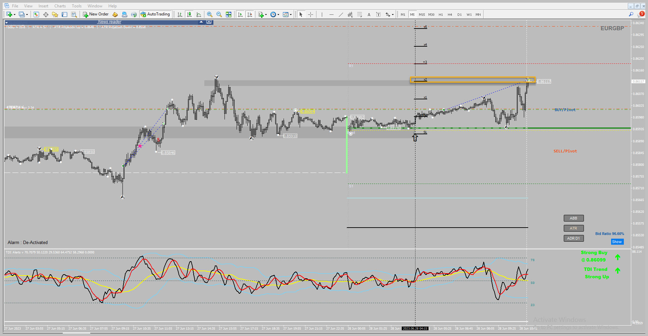Image resolution: width=648 pixels, height=336 pixels.
Task: Toggle the AutoTrading button
Action: click(155, 14)
